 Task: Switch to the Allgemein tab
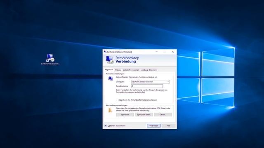tap(109, 69)
